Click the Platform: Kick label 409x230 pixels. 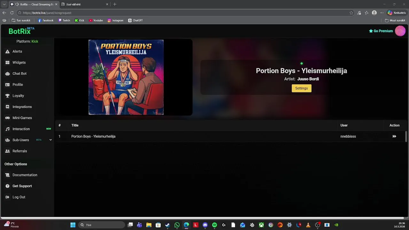pos(27,42)
